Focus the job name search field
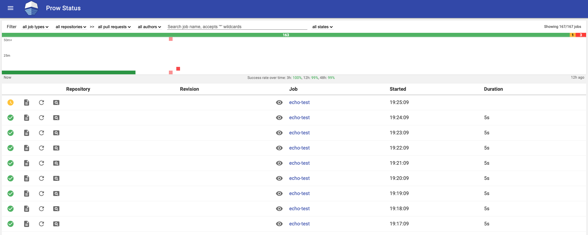The width and height of the screenshot is (588, 235). pos(237,27)
